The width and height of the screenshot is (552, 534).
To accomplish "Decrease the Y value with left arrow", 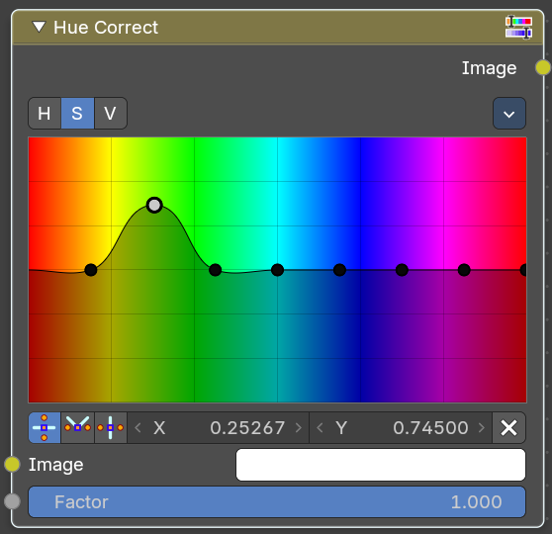I will (320, 427).
